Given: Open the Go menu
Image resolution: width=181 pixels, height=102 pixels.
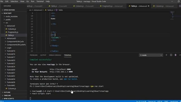Looking at the screenshot, I should [28, 1].
